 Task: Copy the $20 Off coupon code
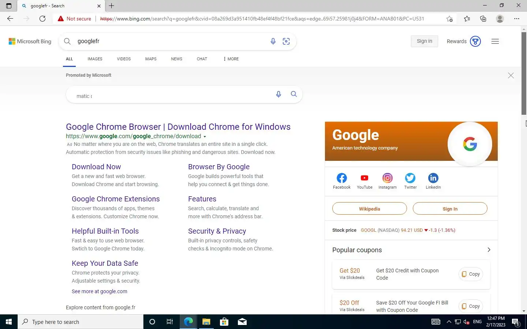471,306
